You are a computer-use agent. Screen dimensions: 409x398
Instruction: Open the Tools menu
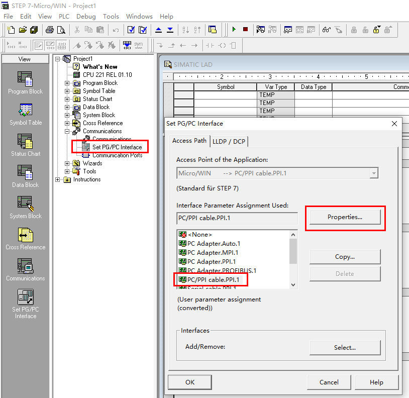coord(111,17)
